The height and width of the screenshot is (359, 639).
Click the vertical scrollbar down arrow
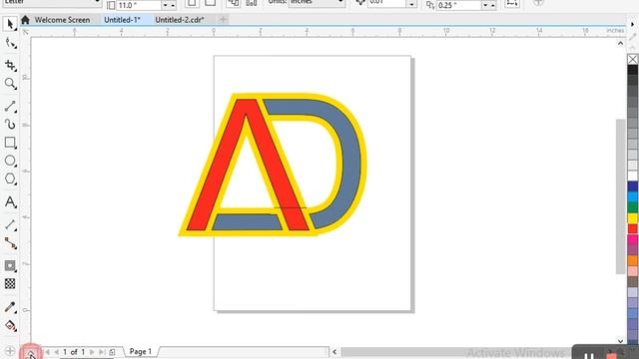[x=620, y=341]
